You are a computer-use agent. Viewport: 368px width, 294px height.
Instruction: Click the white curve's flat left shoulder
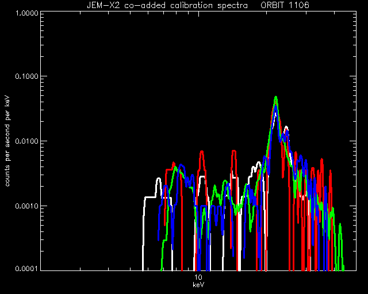pos(149,197)
